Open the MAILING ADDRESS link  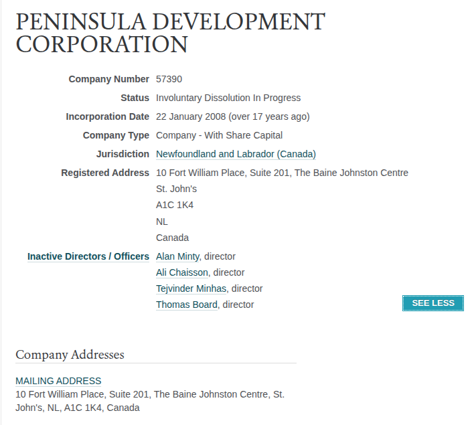click(58, 381)
